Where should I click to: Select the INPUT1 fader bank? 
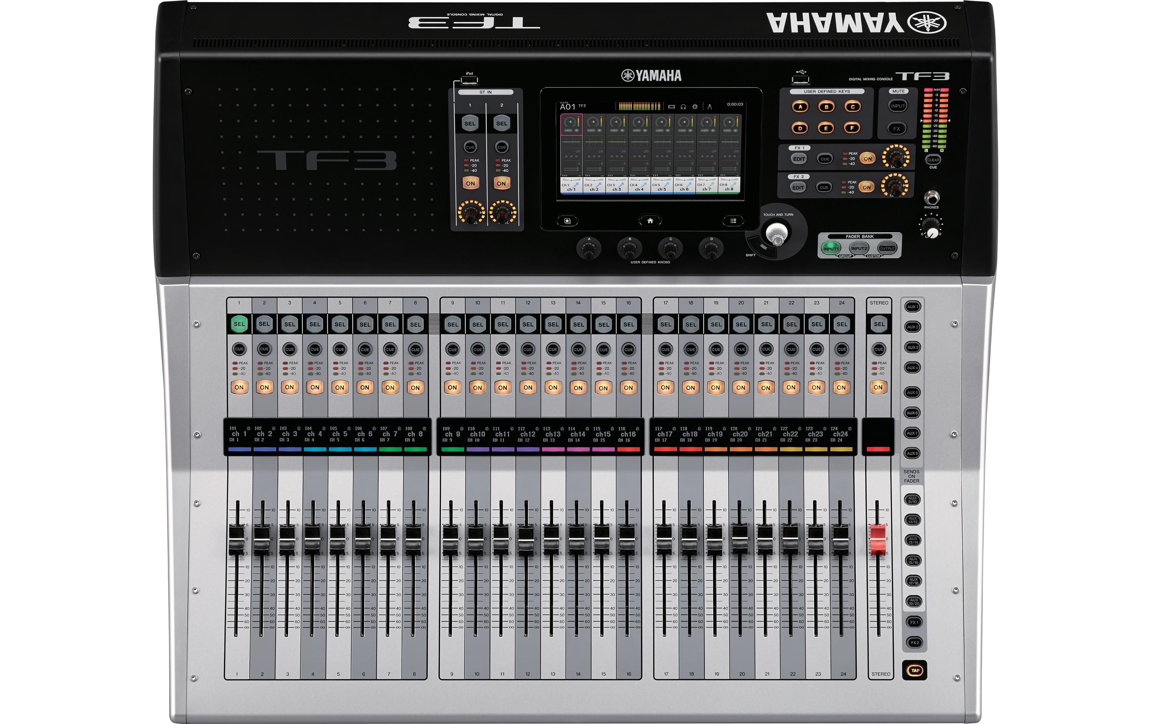click(831, 248)
